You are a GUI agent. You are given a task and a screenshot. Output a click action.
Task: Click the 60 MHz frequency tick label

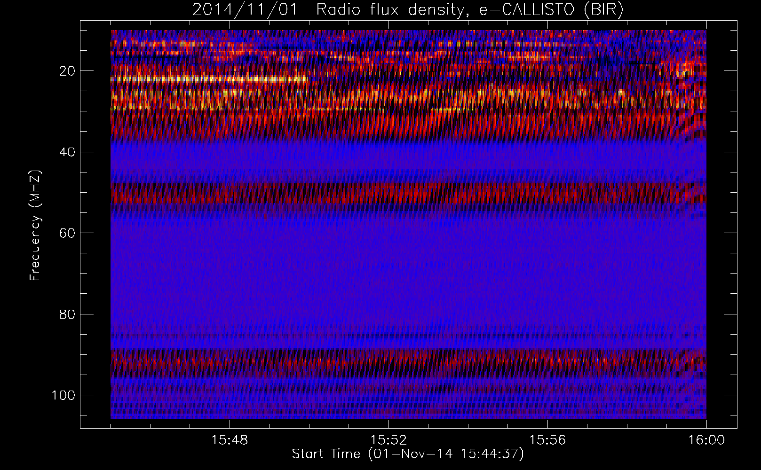point(68,233)
